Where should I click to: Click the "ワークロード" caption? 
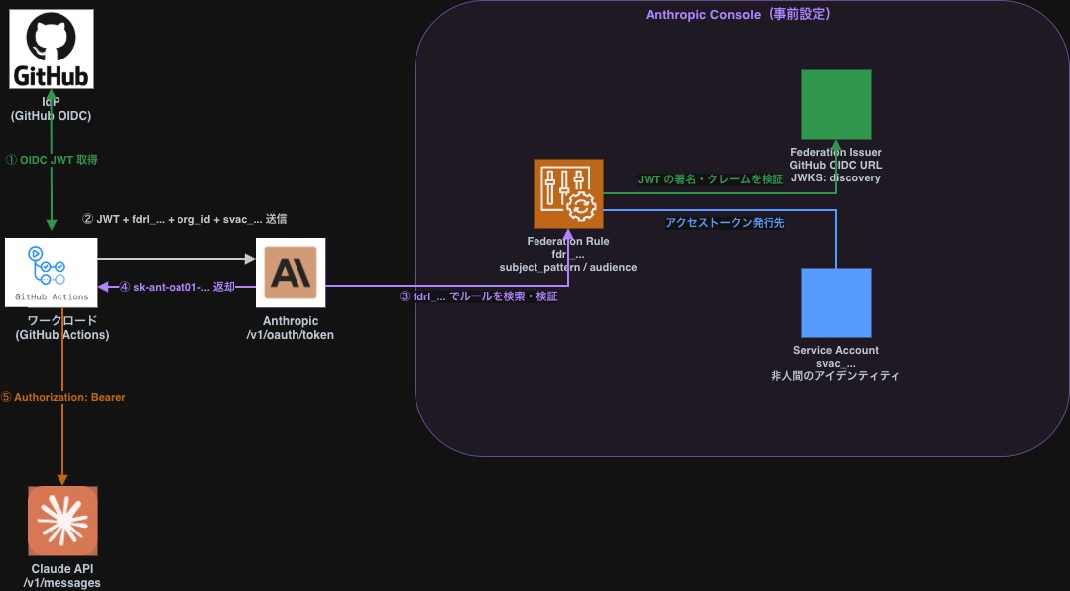62,320
